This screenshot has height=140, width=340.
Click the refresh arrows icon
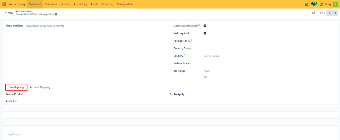tap(313, 13)
